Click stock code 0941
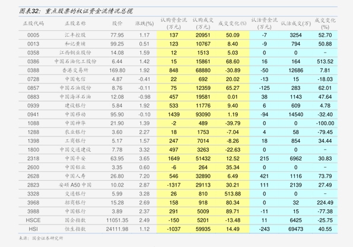The width and height of the screenshot is (353, 247). (33, 115)
